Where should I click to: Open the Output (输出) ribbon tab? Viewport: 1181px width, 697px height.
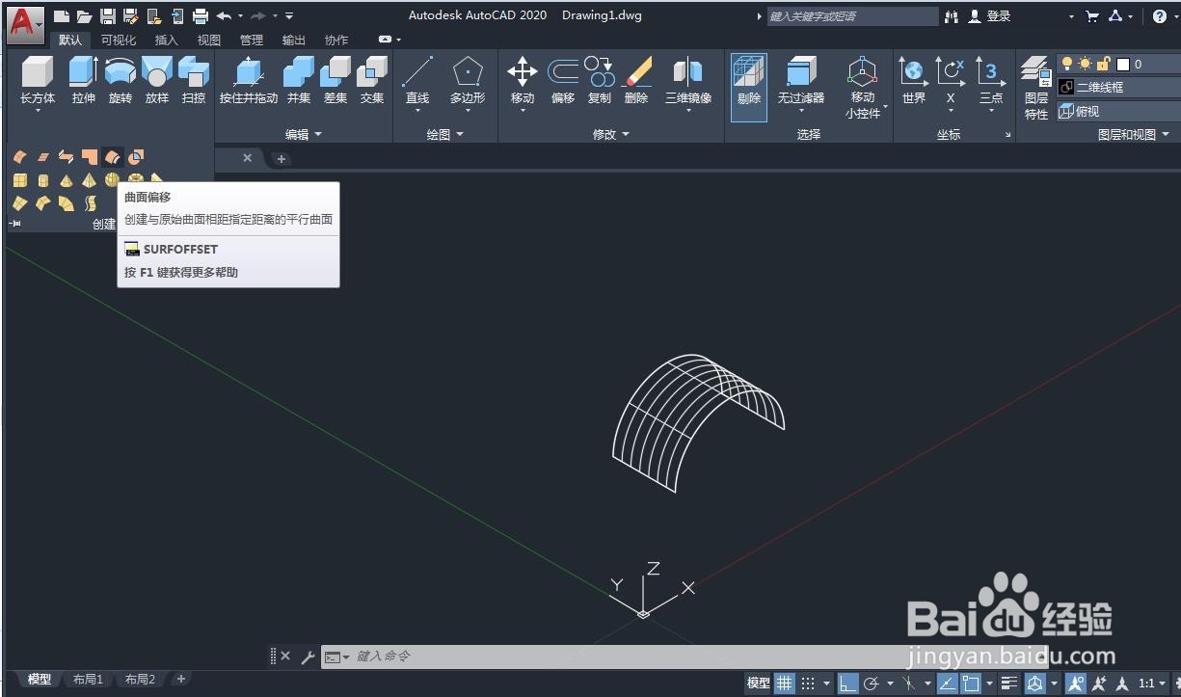pyautogui.click(x=294, y=40)
